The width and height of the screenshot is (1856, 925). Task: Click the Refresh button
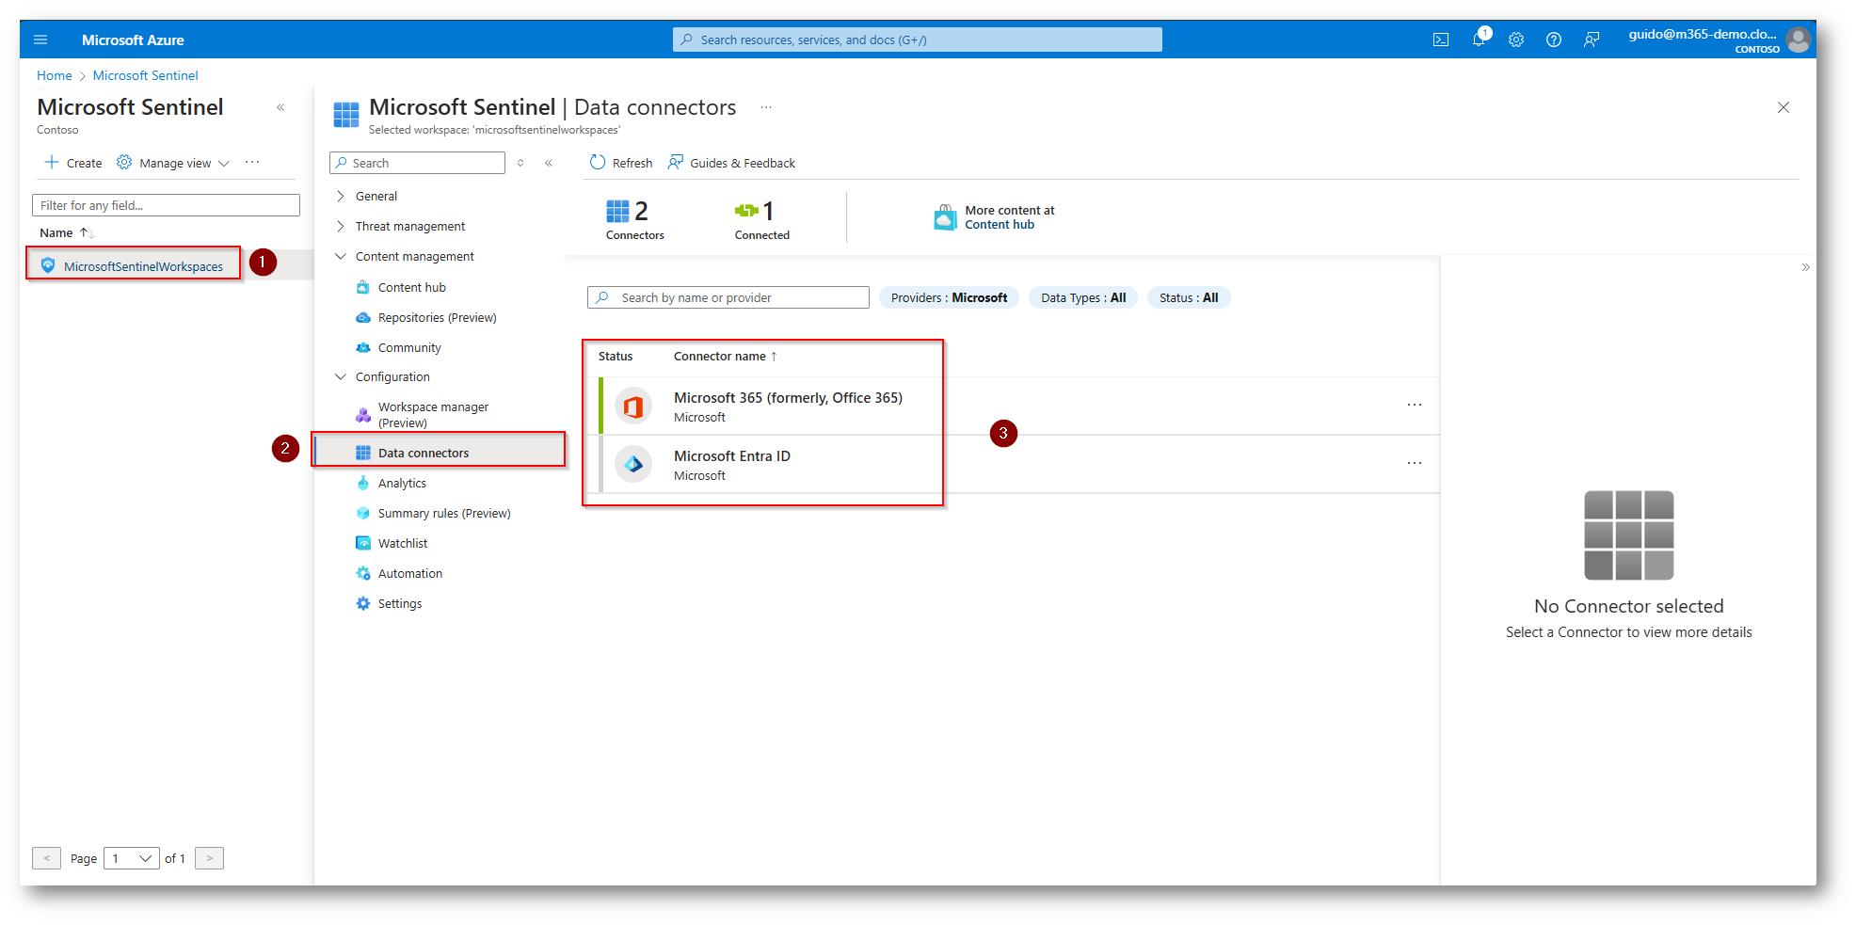pyautogui.click(x=621, y=163)
